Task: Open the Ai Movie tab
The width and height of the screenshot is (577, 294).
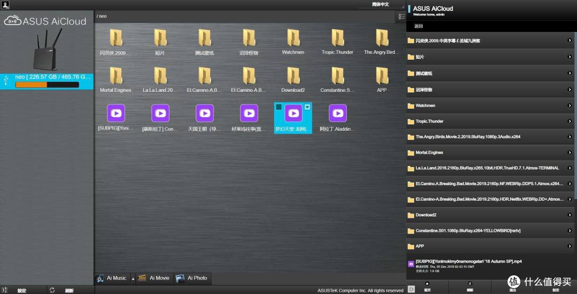Action: pyautogui.click(x=154, y=278)
